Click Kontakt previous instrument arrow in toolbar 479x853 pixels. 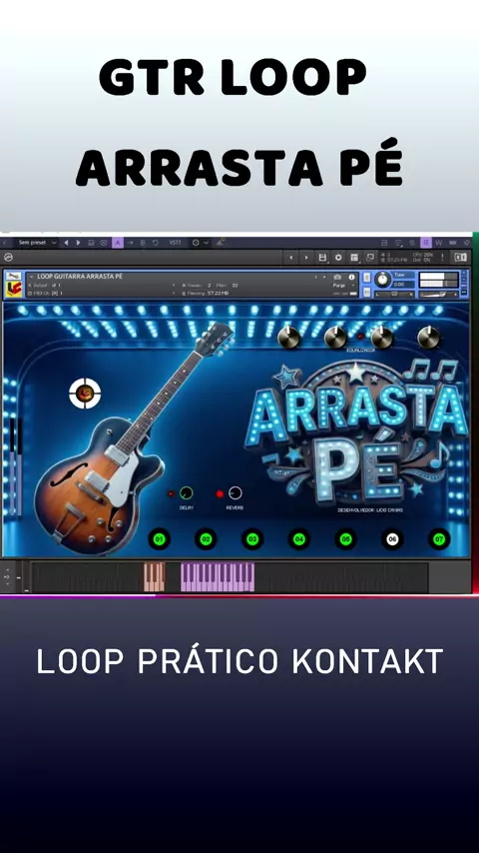291,258
